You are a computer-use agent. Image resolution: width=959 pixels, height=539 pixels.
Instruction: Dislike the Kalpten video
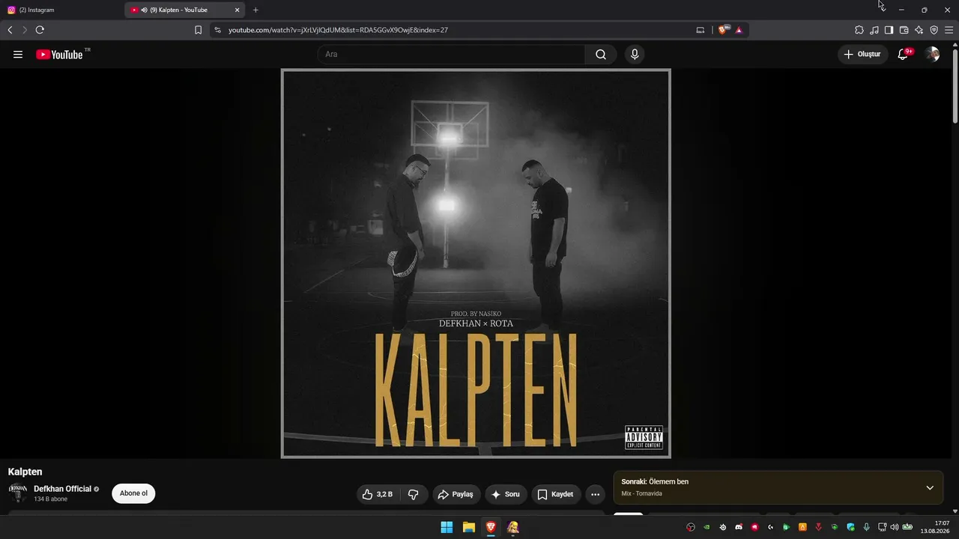[x=414, y=494]
